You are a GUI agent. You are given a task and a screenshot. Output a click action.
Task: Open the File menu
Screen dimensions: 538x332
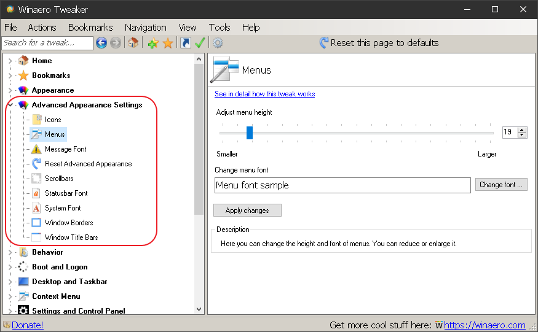pos(10,28)
